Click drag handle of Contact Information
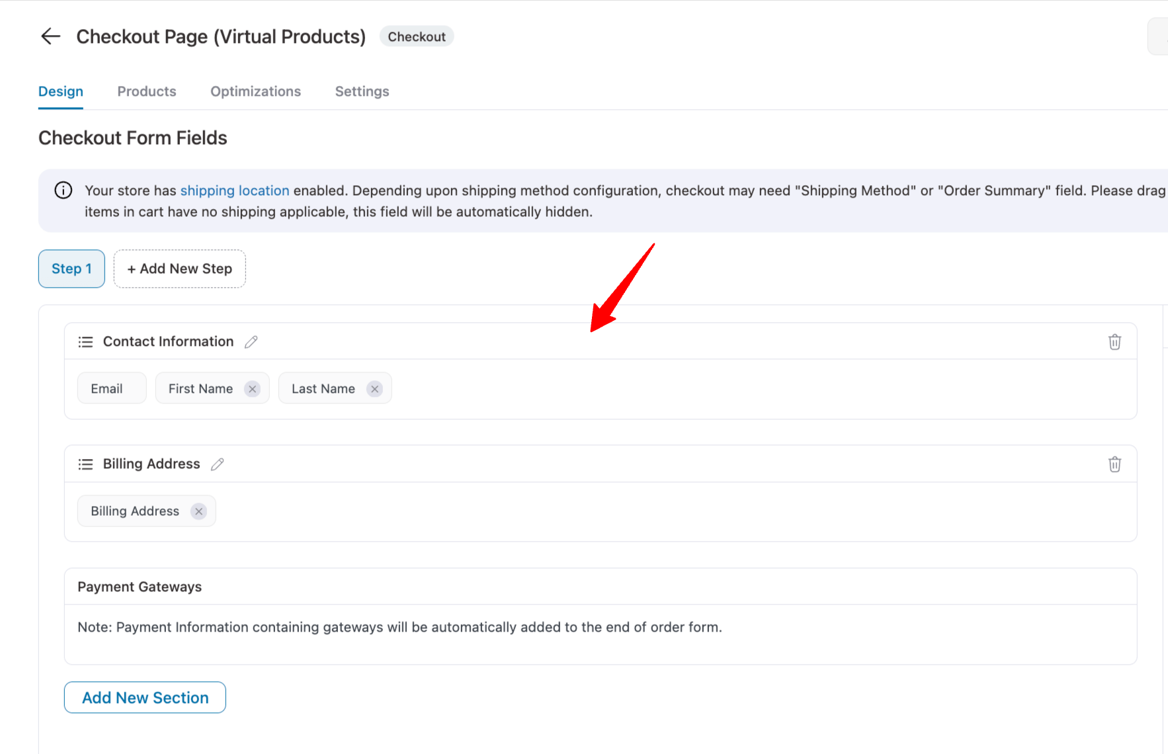This screenshot has height=754, width=1168. 85,342
